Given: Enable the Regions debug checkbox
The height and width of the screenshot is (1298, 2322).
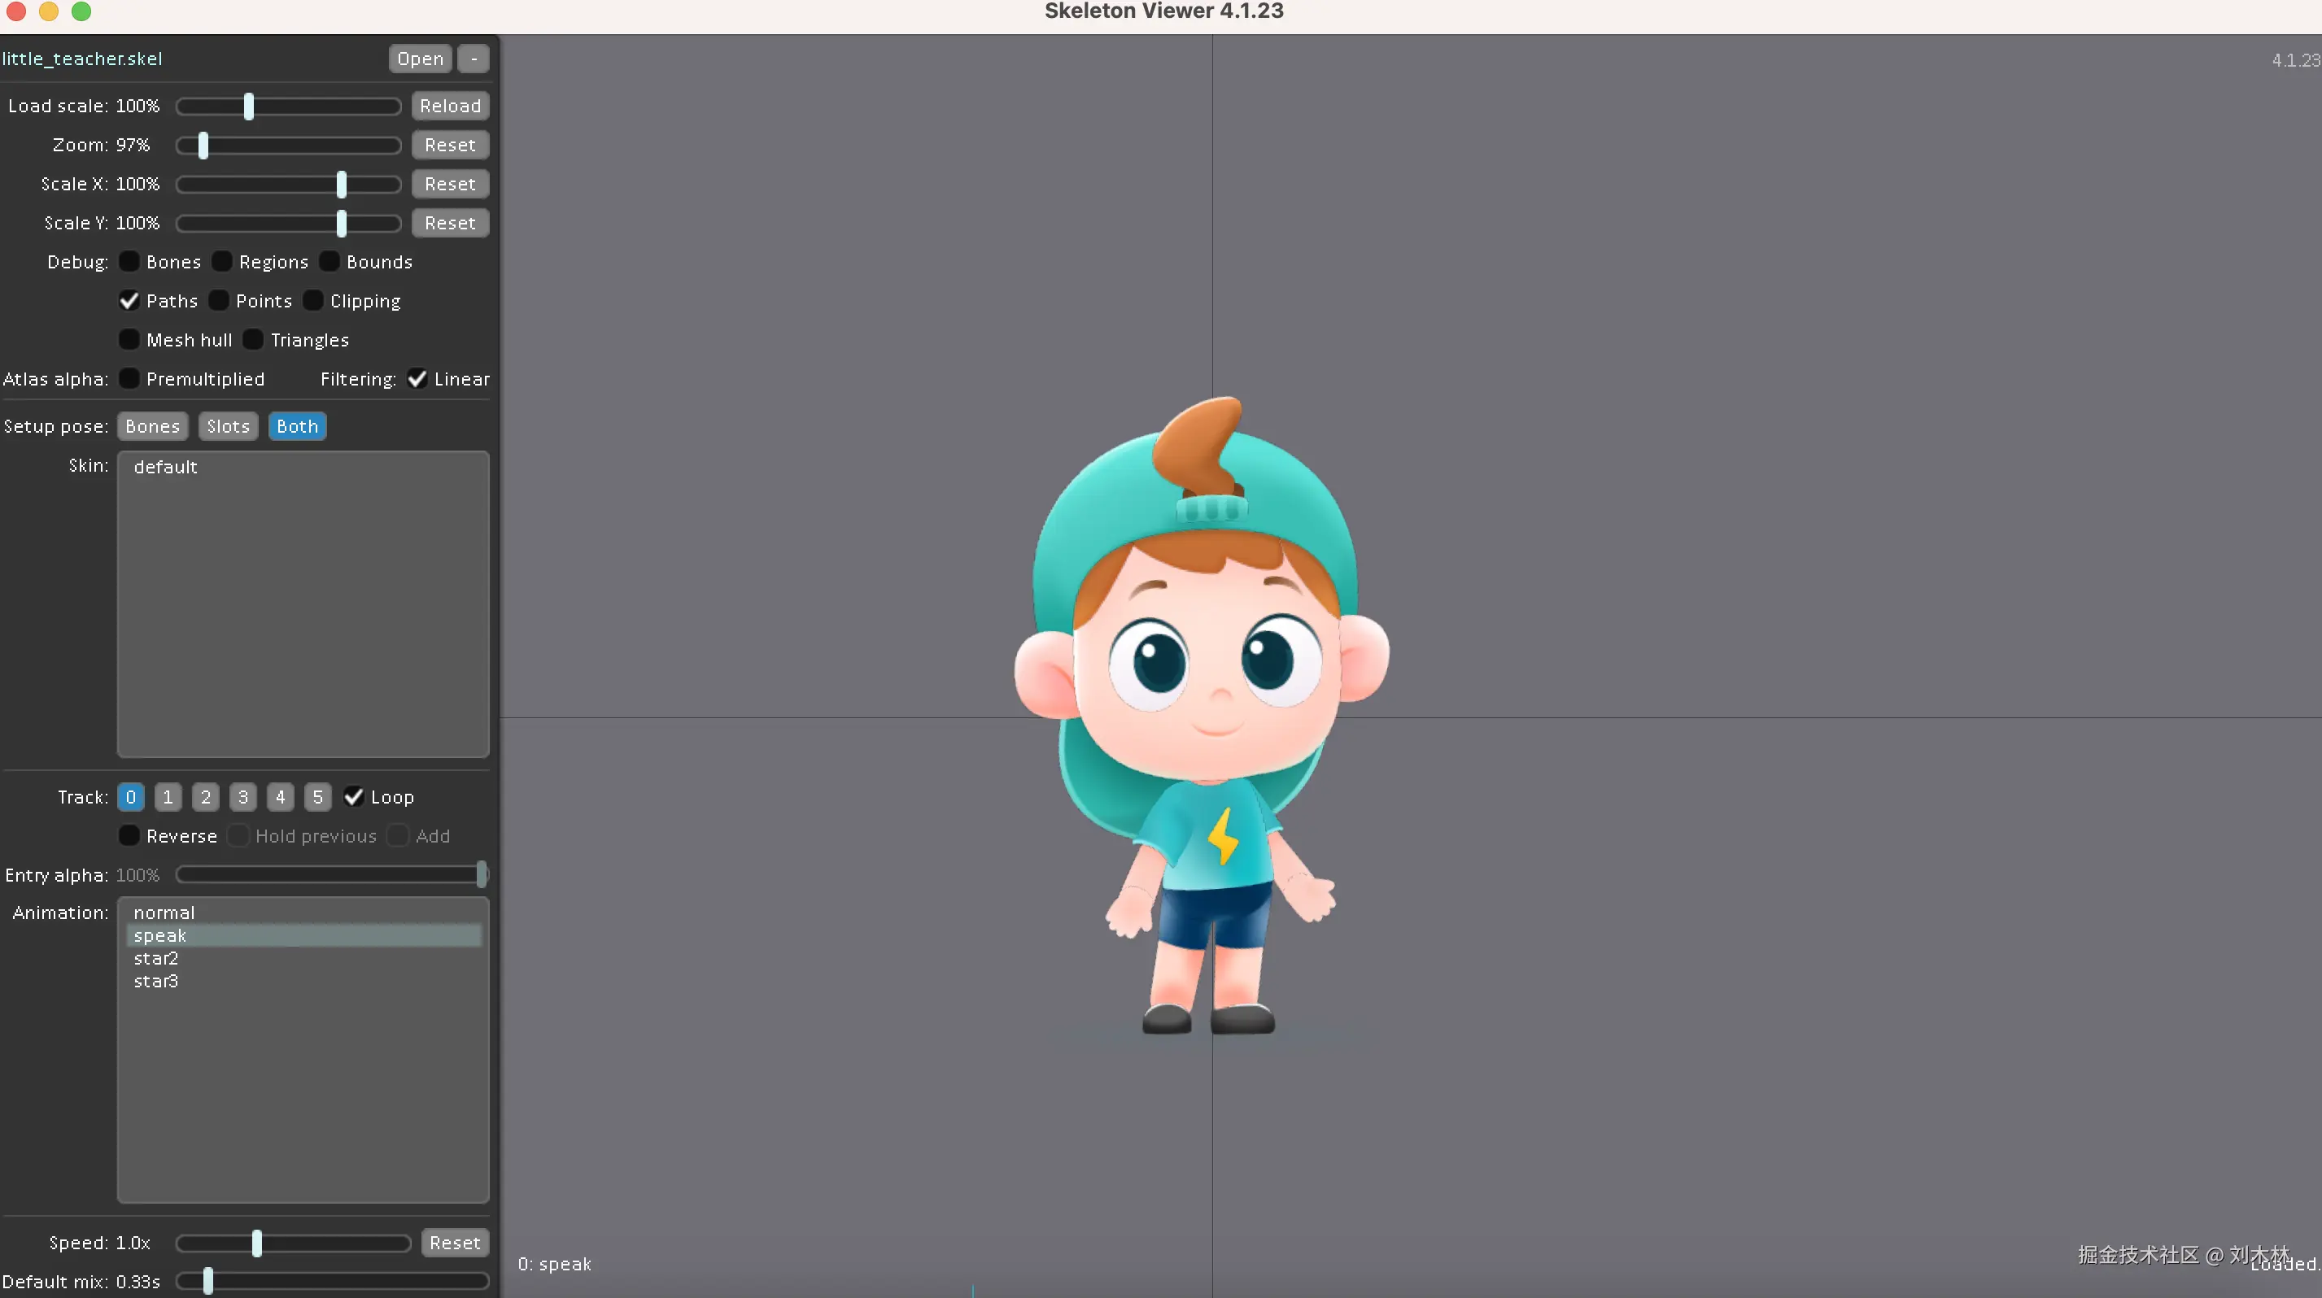Looking at the screenshot, I should tap(222, 261).
